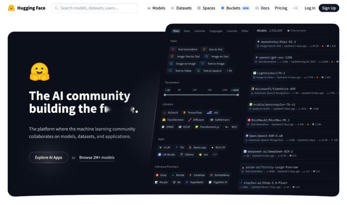Click the parameters slider track
This screenshot has height=205, width=347.
click(201, 95)
